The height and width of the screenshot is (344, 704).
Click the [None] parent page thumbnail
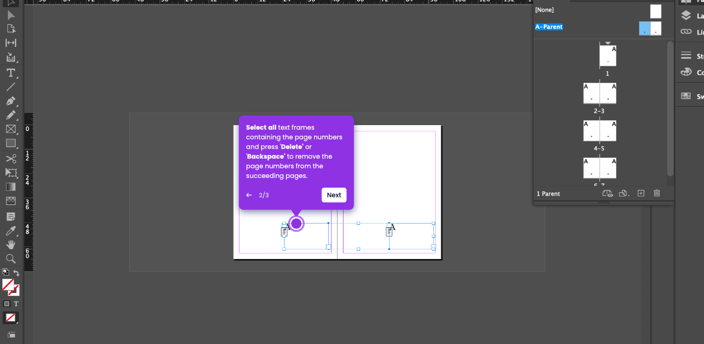656,11
